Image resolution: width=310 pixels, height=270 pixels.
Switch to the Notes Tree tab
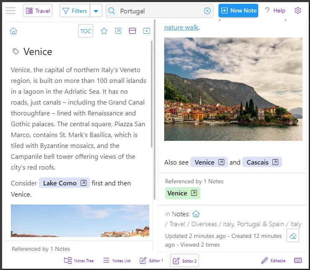pyautogui.click(x=79, y=260)
